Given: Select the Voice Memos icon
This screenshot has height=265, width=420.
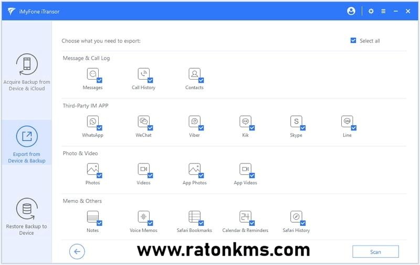Looking at the screenshot, I should 143,217.
